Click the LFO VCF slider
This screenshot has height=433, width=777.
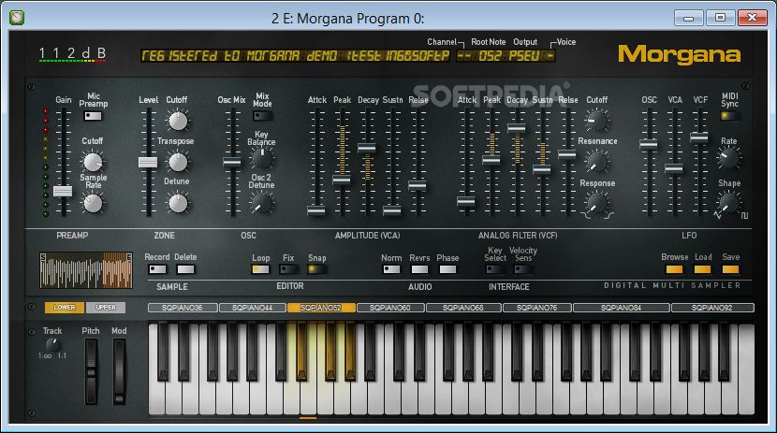click(699, 137)
